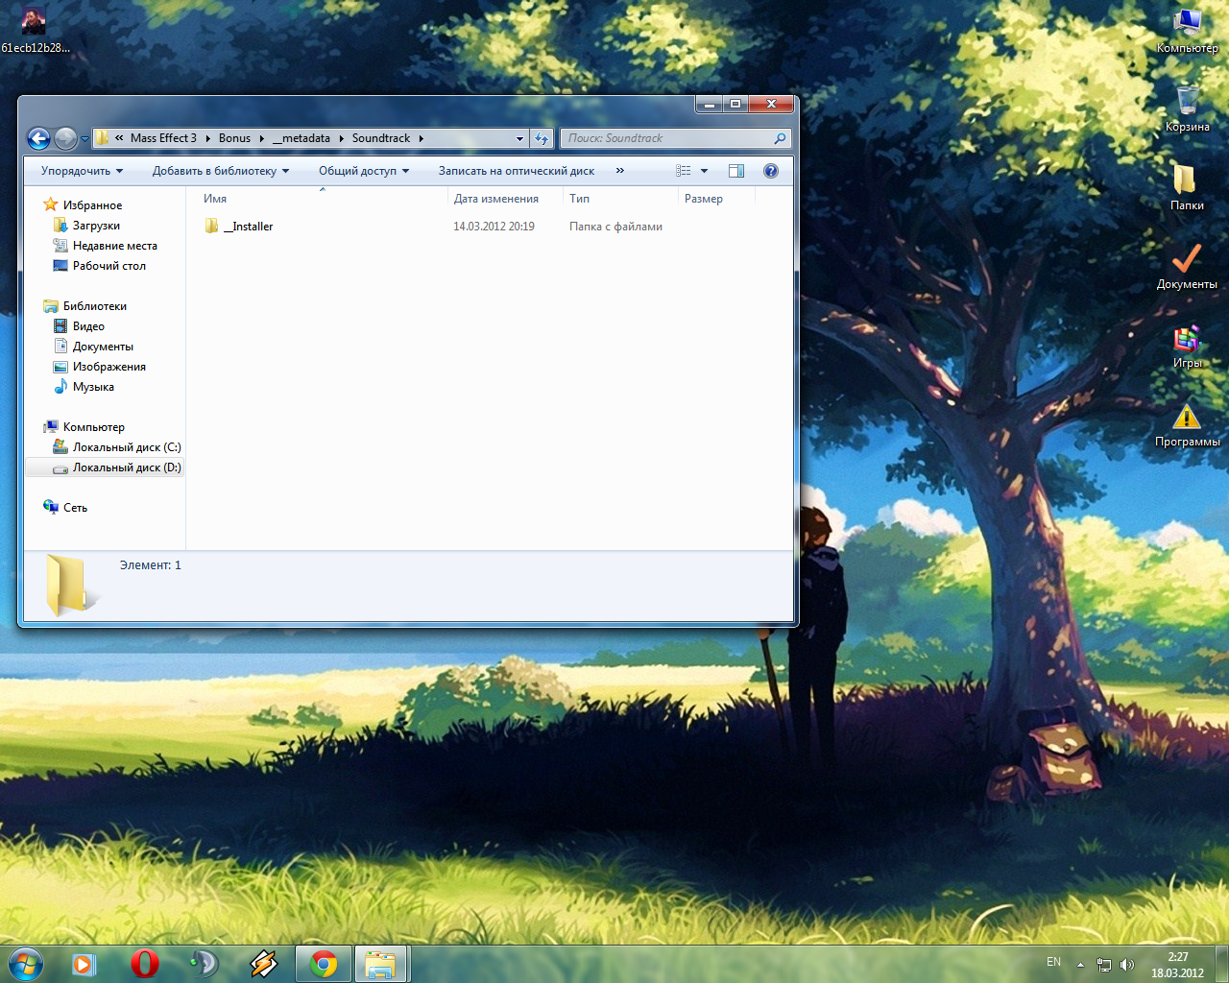
Task: Expand the Упорядочить dropdown menu
Action: point(82,171)
